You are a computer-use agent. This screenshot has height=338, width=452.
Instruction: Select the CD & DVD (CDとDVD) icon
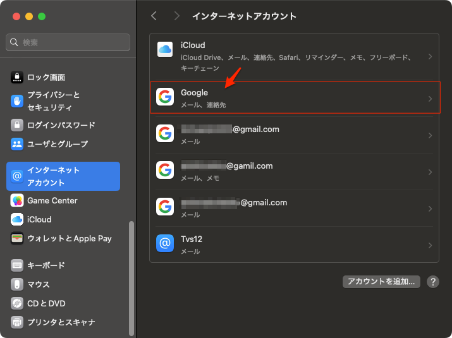tap(17, 303)
